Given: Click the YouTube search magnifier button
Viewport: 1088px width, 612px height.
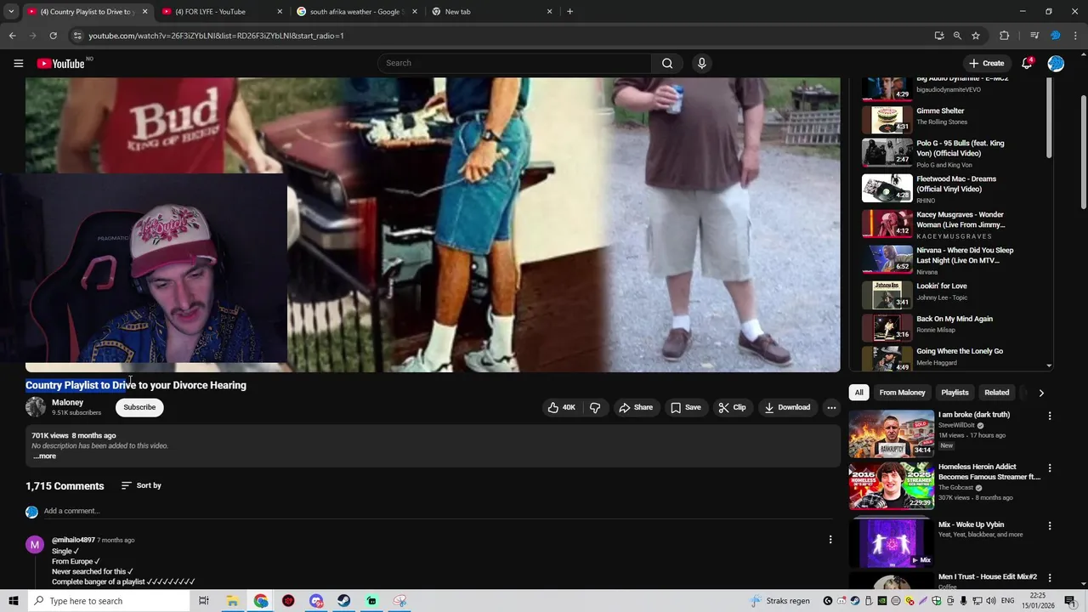Looking at the screenshot, I should point(667,63).
